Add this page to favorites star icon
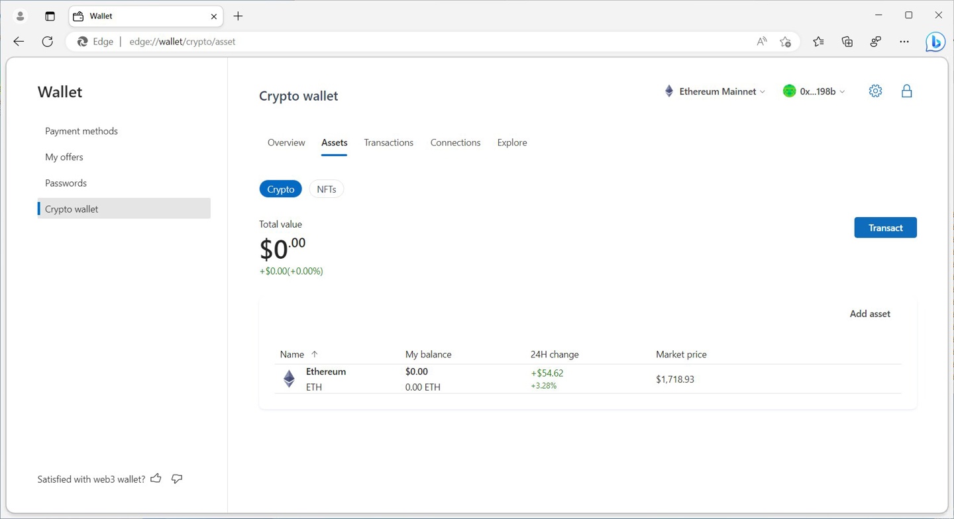Image resolution: width=954 pixels, height=519 pixels. coord(785,42)
